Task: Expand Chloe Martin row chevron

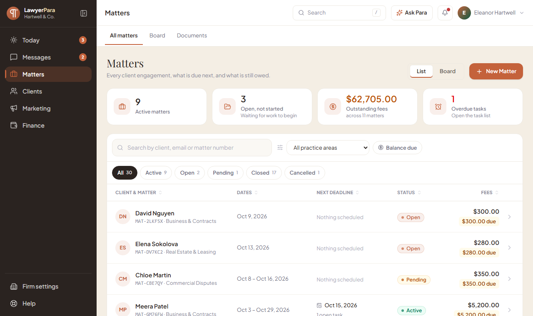Action: pos(509,279)
